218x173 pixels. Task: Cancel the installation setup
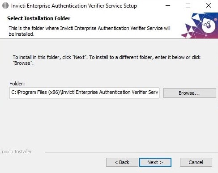point(196,162)
